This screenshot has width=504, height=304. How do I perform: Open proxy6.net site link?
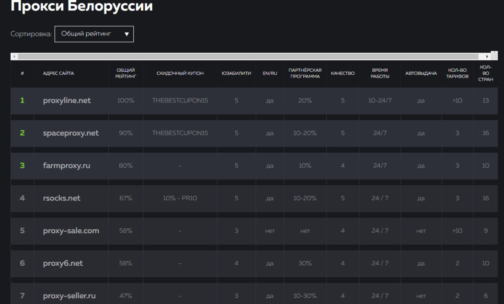pyautogui.click(x=63, y=263)
